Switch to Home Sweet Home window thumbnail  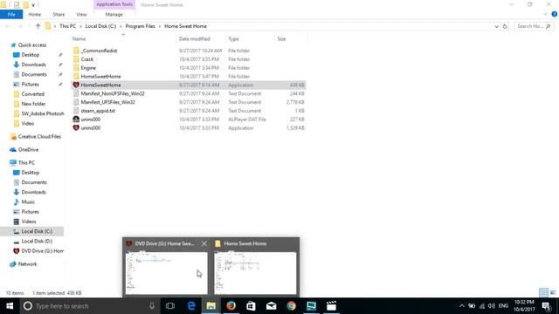(255, 273)
